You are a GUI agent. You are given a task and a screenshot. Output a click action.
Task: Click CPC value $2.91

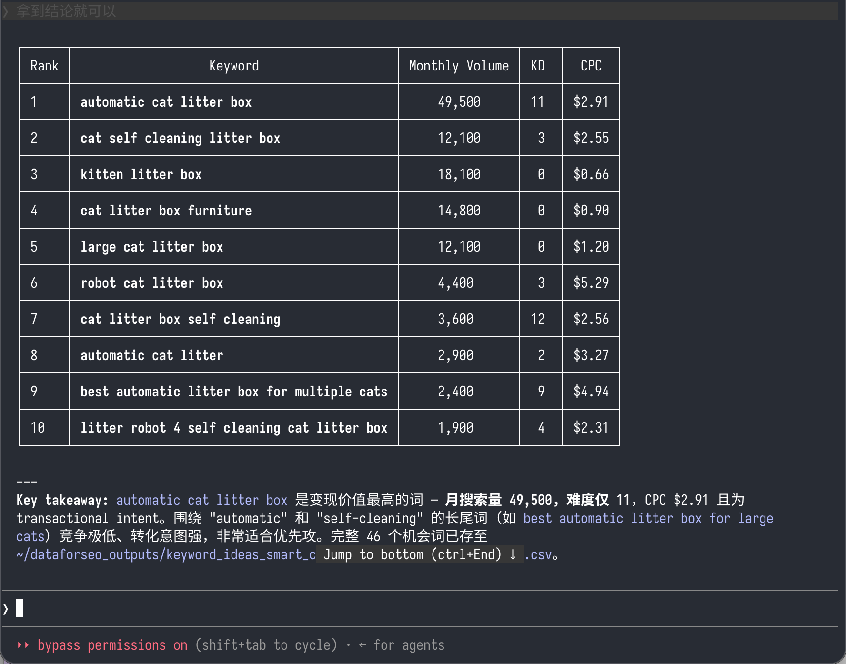[x=591, y=102]
